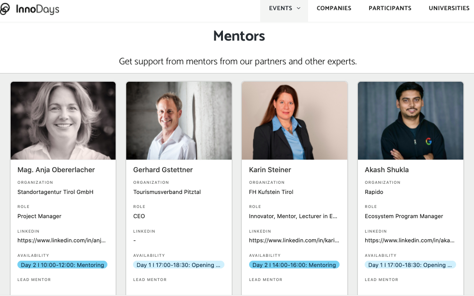Image resolution: width=474 pixels, height=296 pixels.
Task: Select Akash's Day 1 17:00-18:30 Opening tag
Action: pyautogui.click(x=410, y=265)
